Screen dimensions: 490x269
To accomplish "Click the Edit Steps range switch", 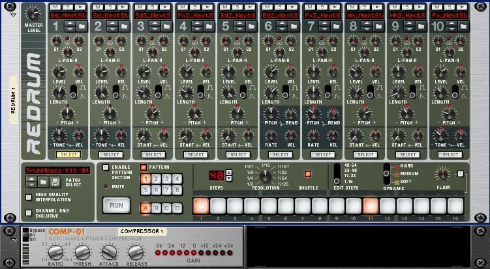I will pos(337,174).
